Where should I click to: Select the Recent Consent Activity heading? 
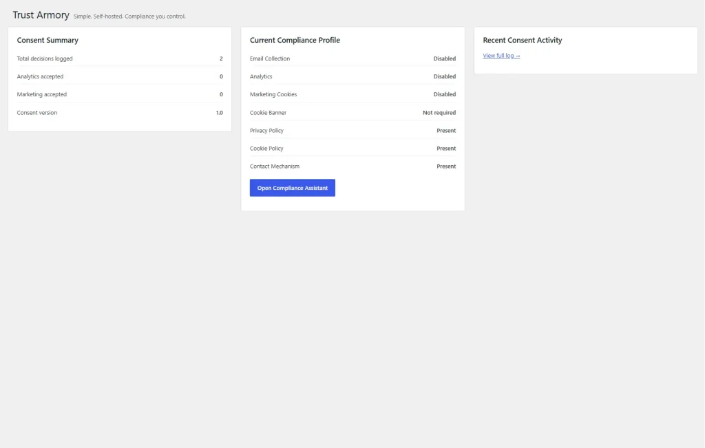tap(523, 40)
